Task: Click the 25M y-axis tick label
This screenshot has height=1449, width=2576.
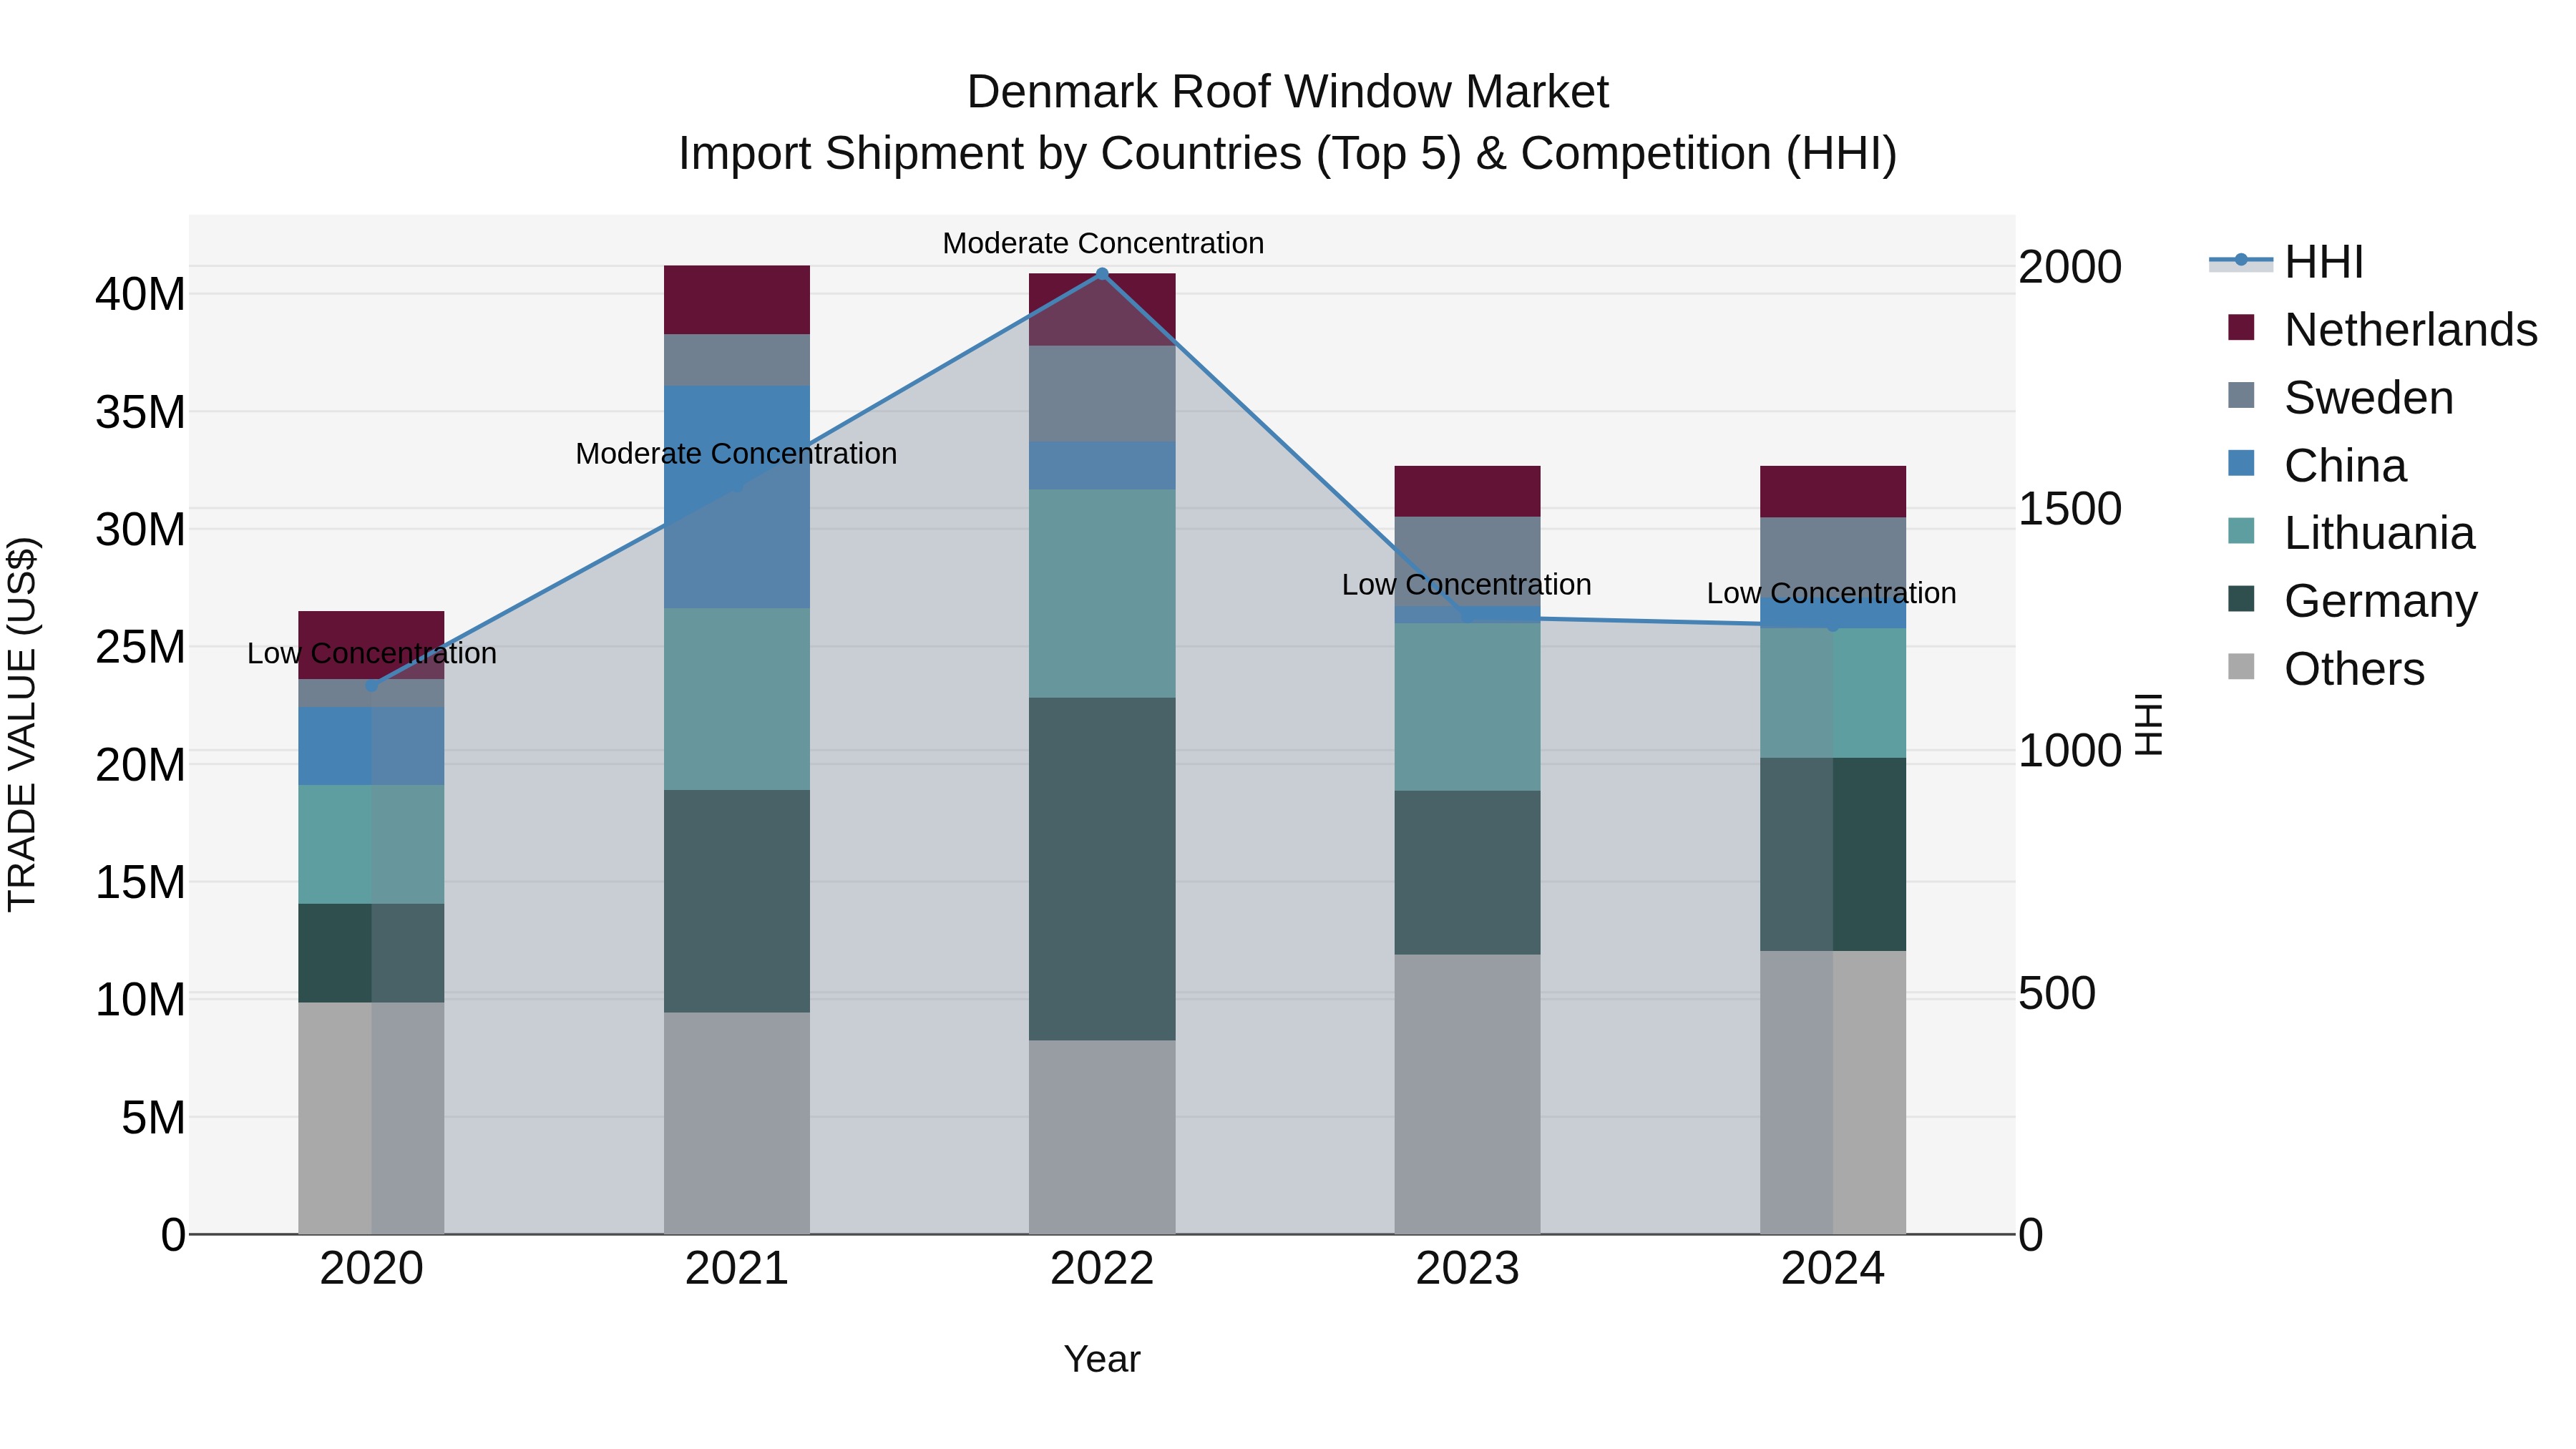Action: (140, 647)
